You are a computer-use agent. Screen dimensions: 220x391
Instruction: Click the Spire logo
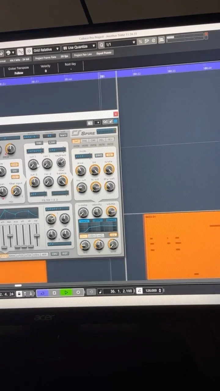(x=83, y=133)
